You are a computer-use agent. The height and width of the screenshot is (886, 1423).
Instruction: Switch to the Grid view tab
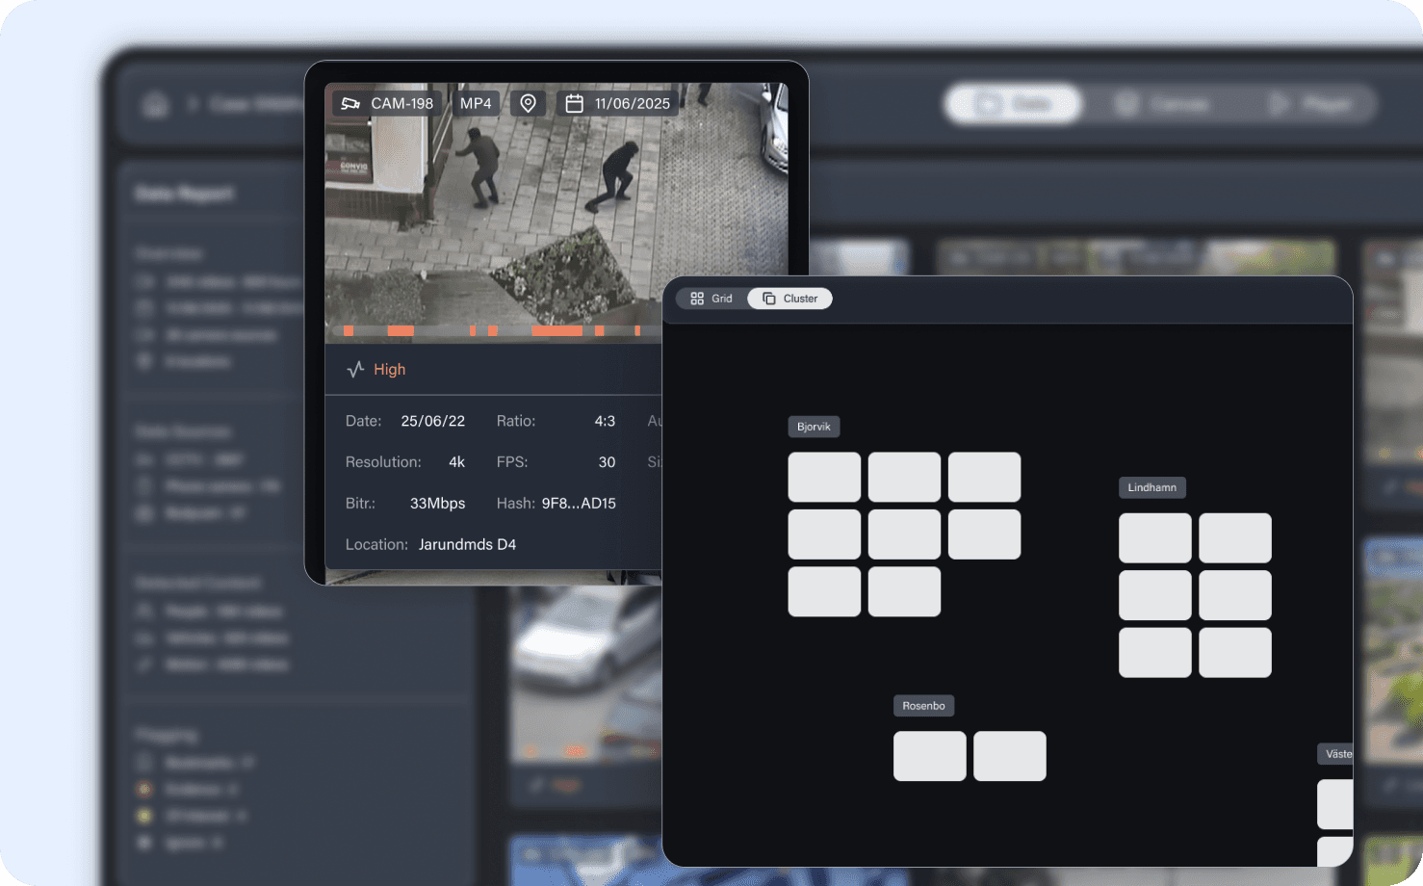tap(711, 299)
